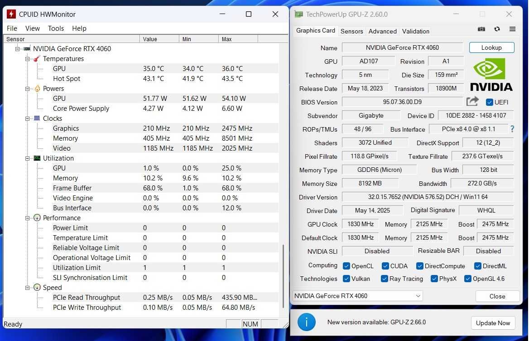529x341 pixels.
Task: Collapse the NVIDIA GeForce RTX 4060 tree node
Action: tap(18, 49)
